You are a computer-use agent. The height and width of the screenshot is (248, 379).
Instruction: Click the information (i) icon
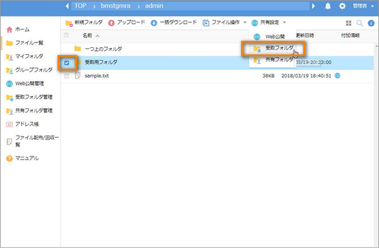tap(371, 23)
